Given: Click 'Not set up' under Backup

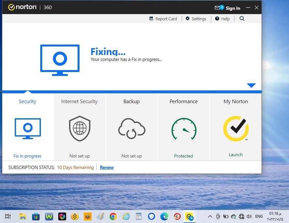Looking at the screenshot, I should pos(132,156).
